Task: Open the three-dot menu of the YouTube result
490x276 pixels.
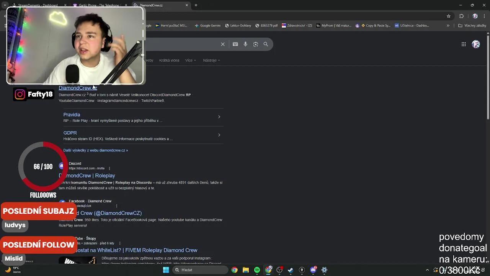Action: pyautogui.click(x=120, y=243)
